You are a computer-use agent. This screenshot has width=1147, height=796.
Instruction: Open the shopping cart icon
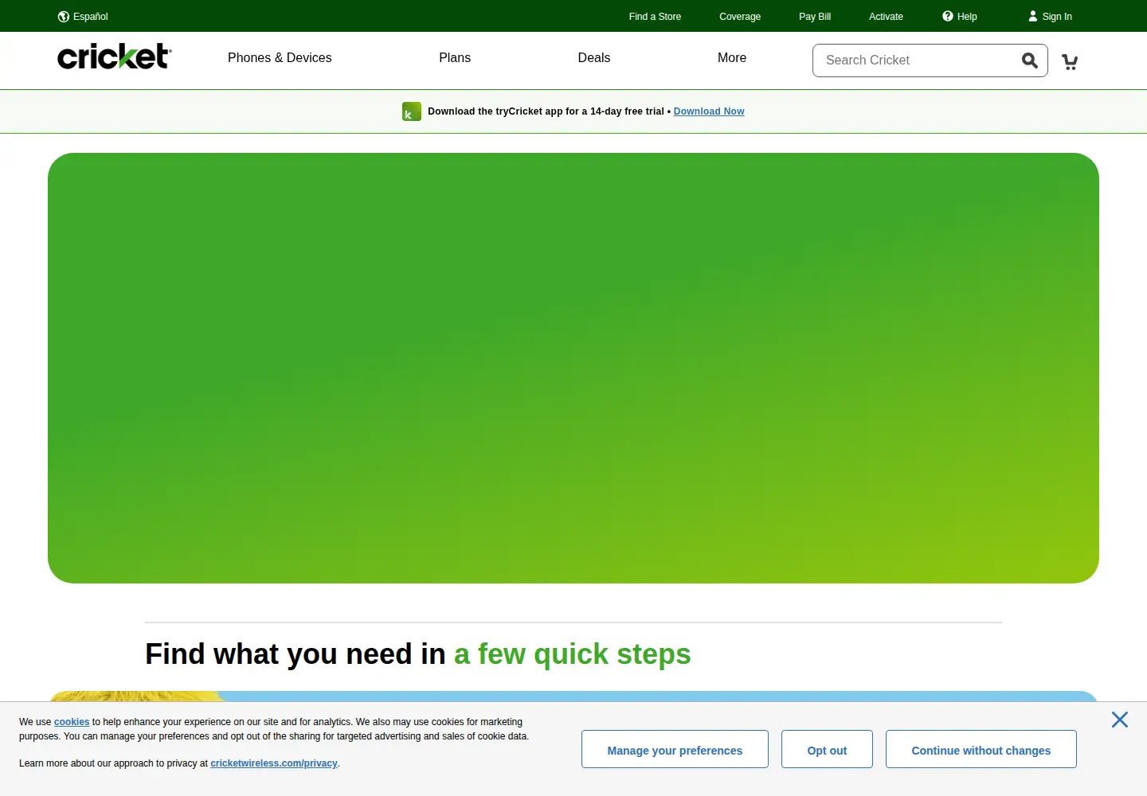(x=1070, y=61)
